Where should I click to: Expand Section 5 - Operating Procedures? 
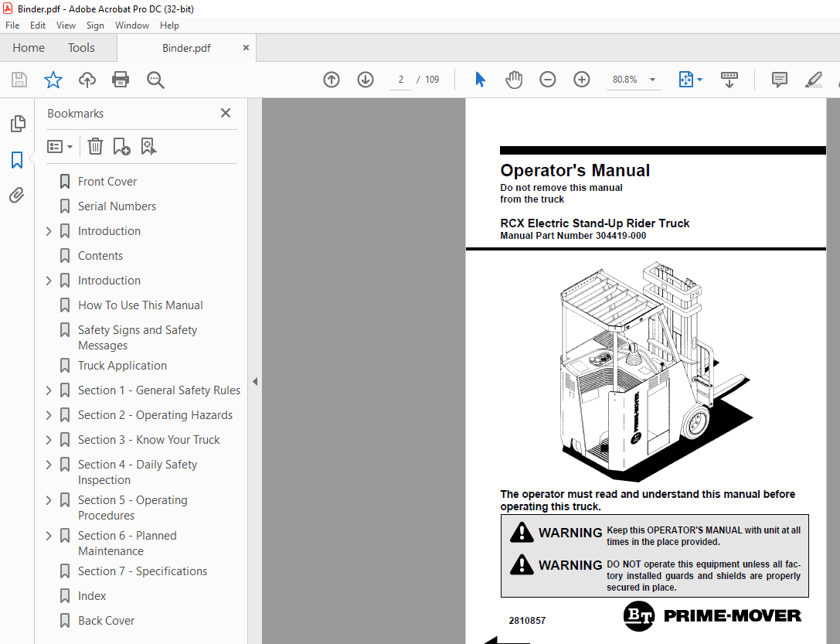(x=49, y=500)
